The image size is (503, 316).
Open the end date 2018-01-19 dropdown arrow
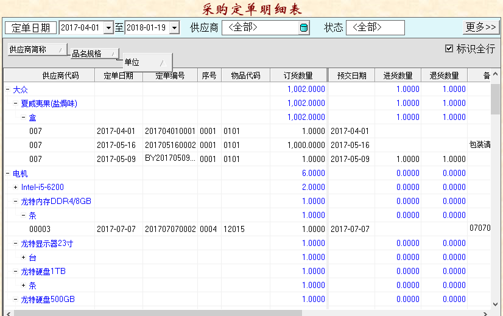[x=174, y=28]
